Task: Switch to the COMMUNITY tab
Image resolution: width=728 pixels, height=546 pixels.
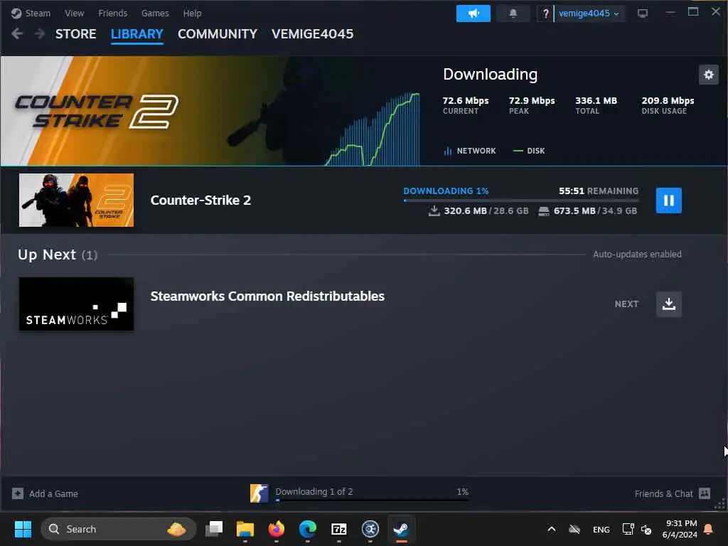Action: point(218,34)
